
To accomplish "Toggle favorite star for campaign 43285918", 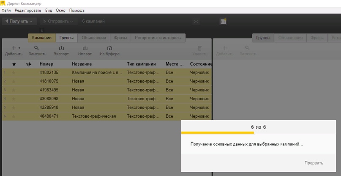I will (14, 107).
